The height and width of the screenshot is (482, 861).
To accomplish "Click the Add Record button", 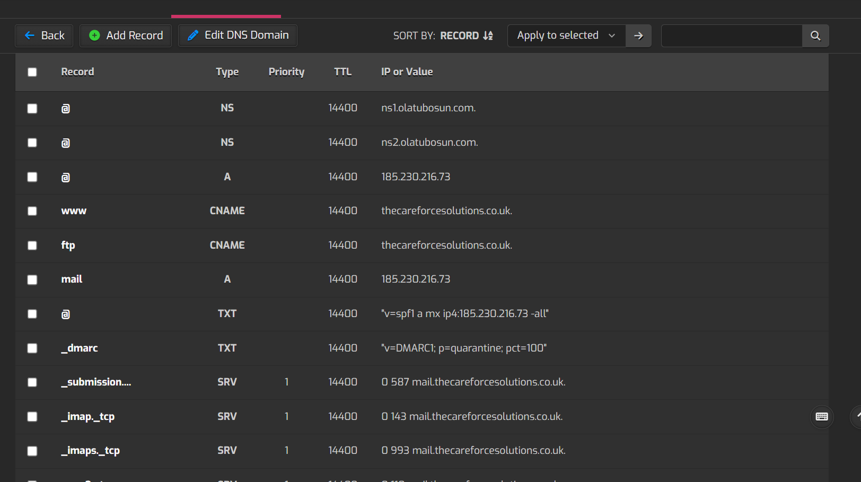I will (x=126, y=36).
